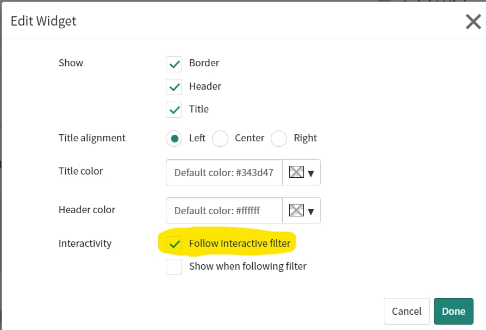Click the Cancel button
The width and height of the screenshot is (486, 330).
[x=407, y=311]
